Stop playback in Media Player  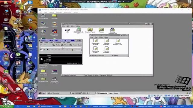coord(48,50)
